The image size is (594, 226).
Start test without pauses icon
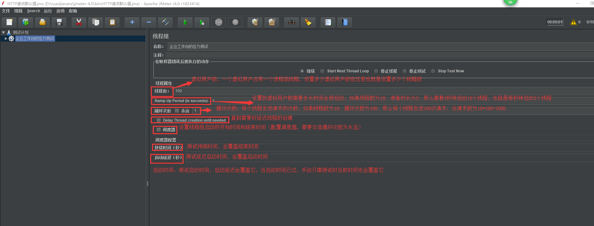click(x=202, y=22)
